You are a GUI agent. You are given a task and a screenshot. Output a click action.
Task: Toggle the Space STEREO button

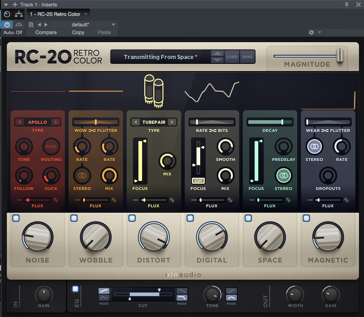(x=284, y=176)
